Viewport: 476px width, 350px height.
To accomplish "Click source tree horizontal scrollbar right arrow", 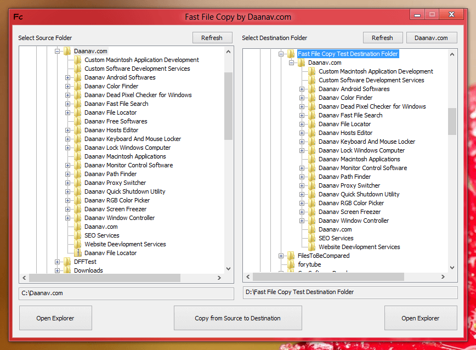I will click(x=219, y=278).
